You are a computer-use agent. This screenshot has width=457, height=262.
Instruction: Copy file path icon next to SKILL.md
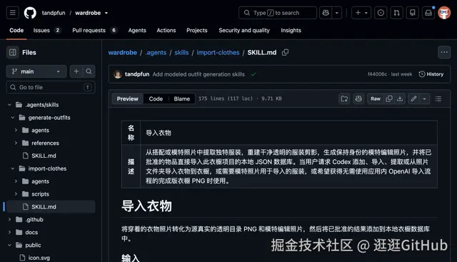[285, 52]
